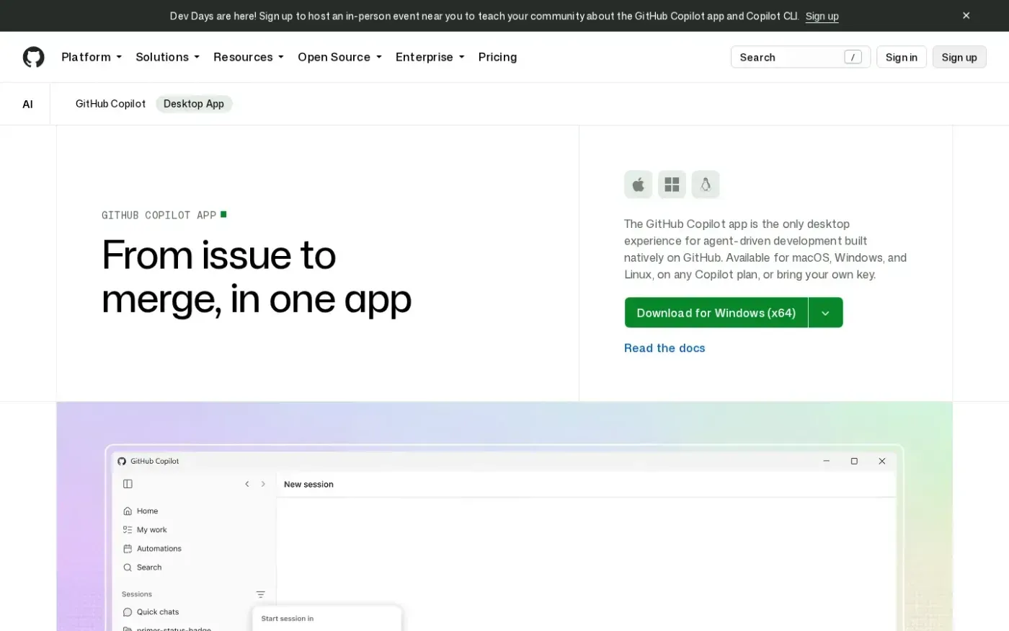Image resolution: width=1009 pixels, height=631 pixels.
Task: Switch to the Desktop App tab
Action: point(194,104)
